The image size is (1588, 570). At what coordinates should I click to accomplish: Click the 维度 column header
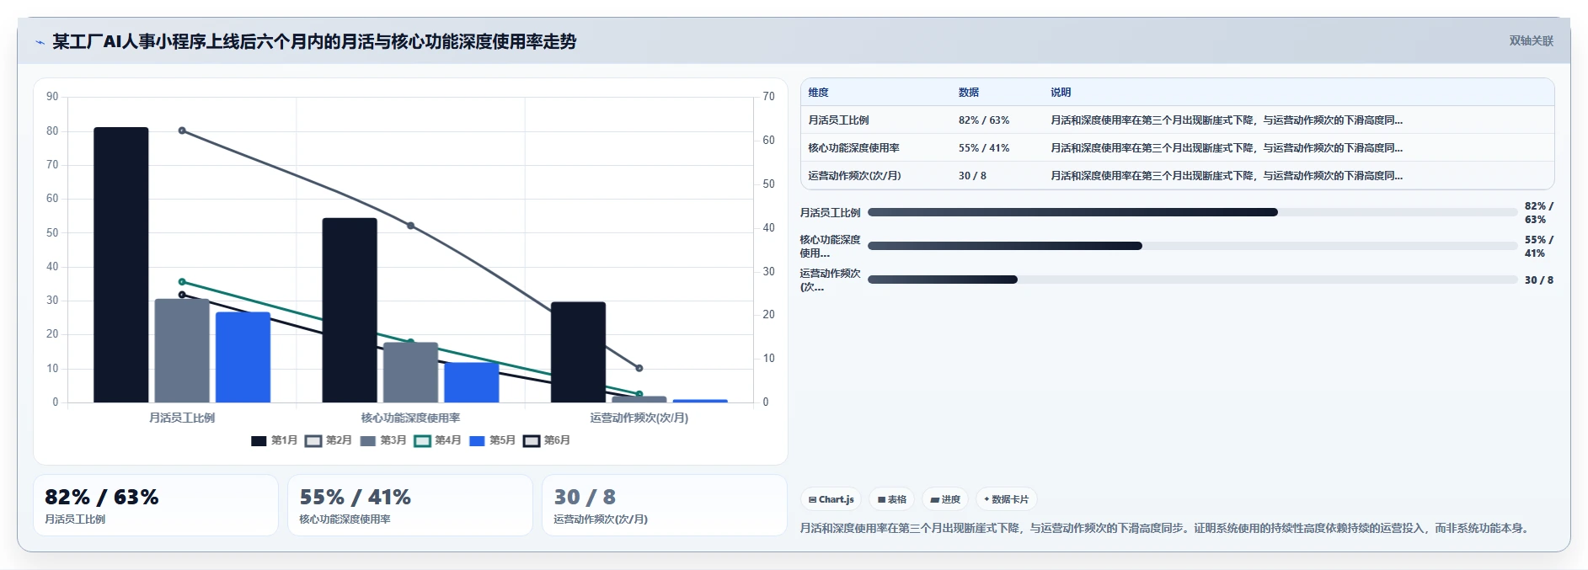point(818,93)
